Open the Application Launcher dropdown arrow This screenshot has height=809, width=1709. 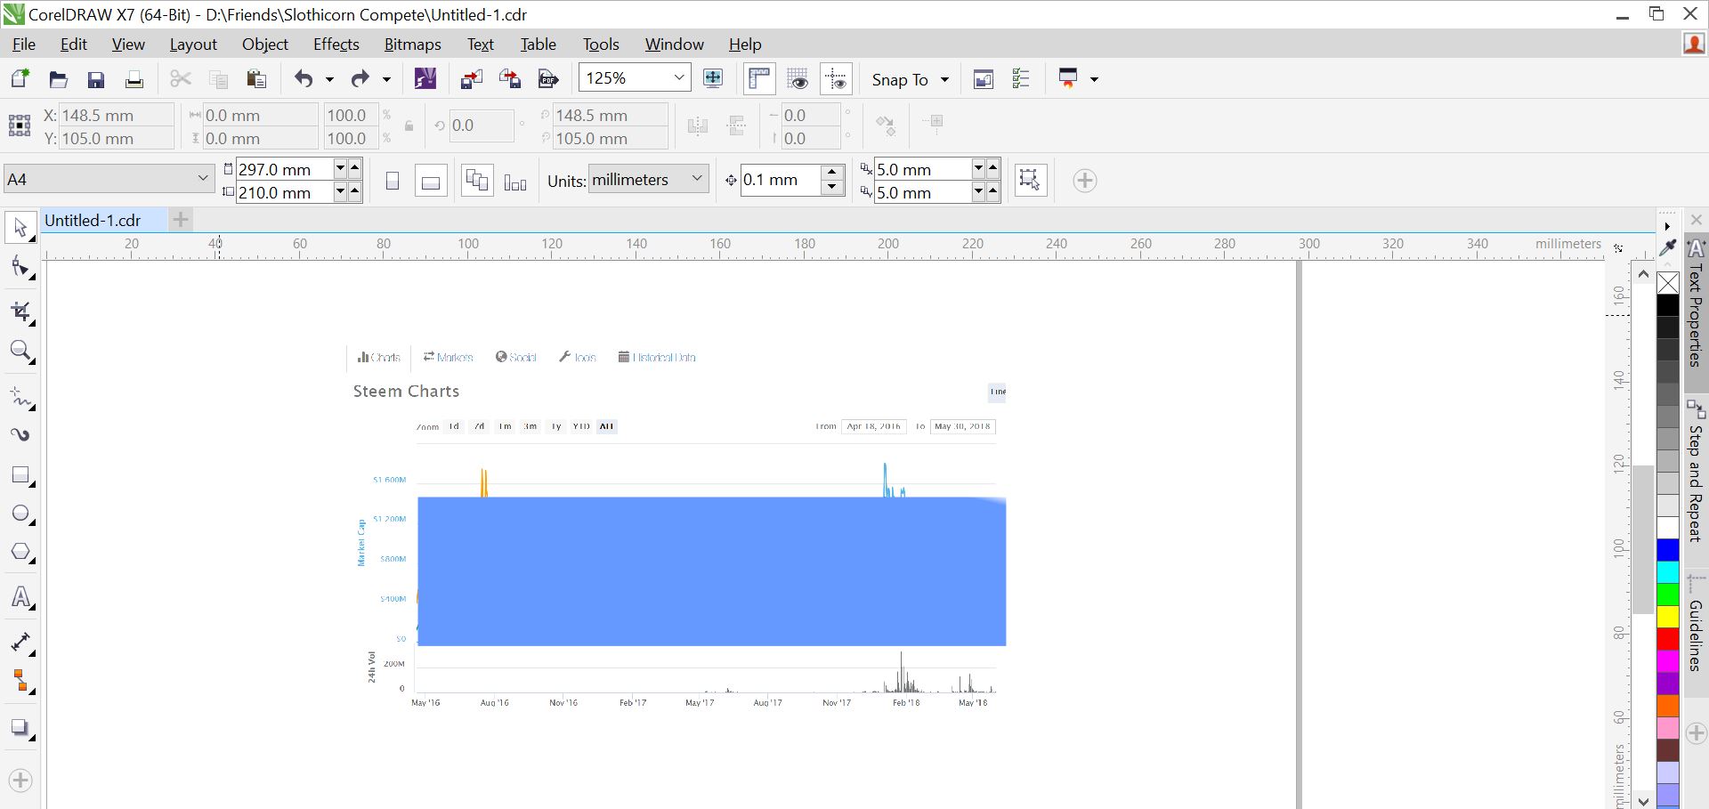[1094, 79]
